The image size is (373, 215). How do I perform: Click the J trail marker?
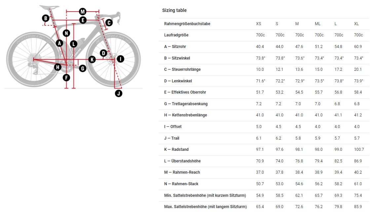[119, 93]
